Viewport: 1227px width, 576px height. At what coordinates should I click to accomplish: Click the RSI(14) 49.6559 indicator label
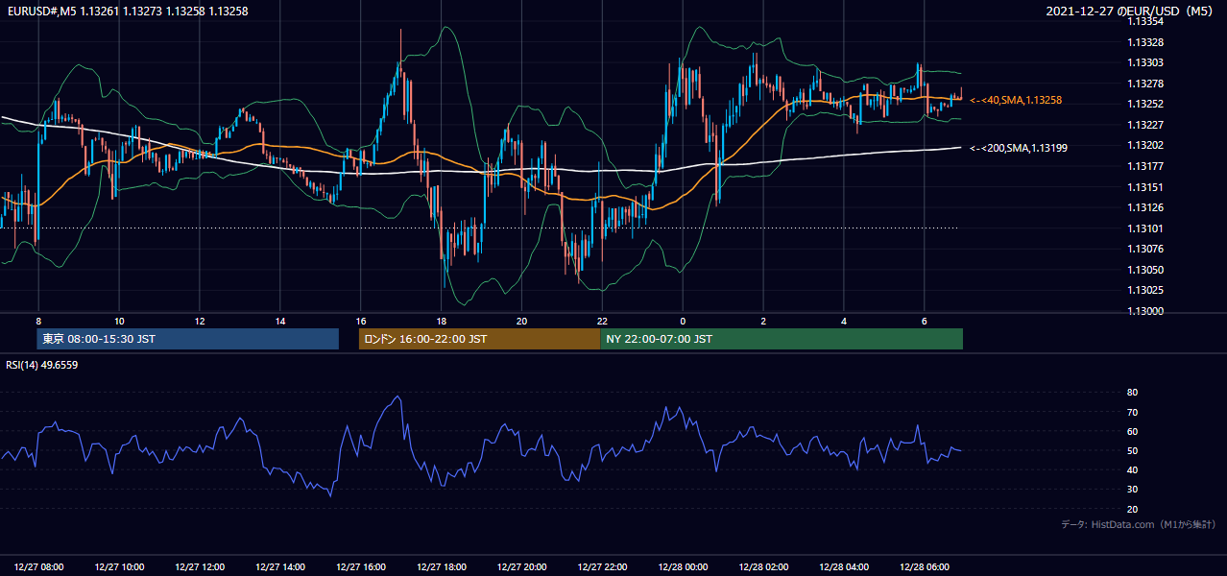point(41,365)
